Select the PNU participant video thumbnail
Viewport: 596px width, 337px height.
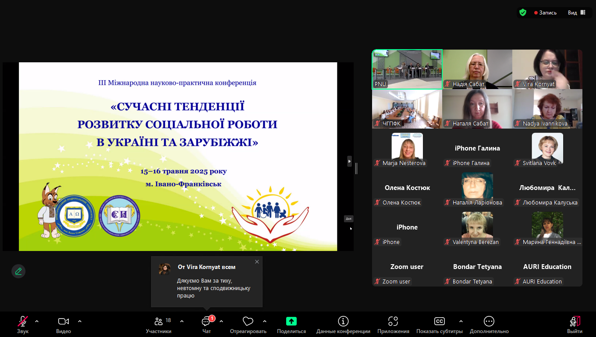point(407,69)
